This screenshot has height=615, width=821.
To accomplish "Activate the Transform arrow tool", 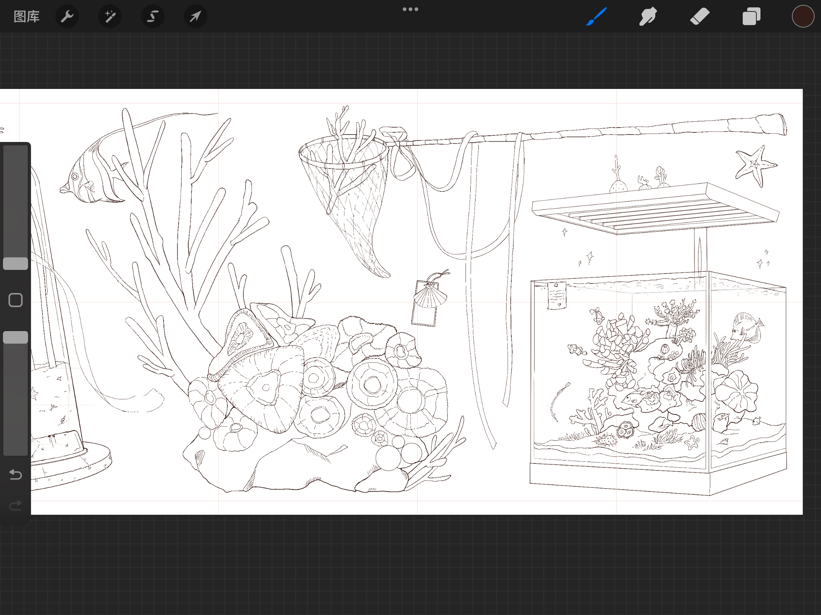I will tap(195, 17).
